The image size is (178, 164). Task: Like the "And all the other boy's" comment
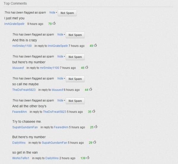[94, 111]
